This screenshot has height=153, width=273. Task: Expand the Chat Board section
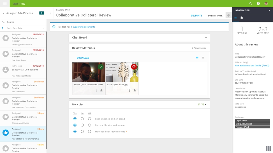point(206,38)
